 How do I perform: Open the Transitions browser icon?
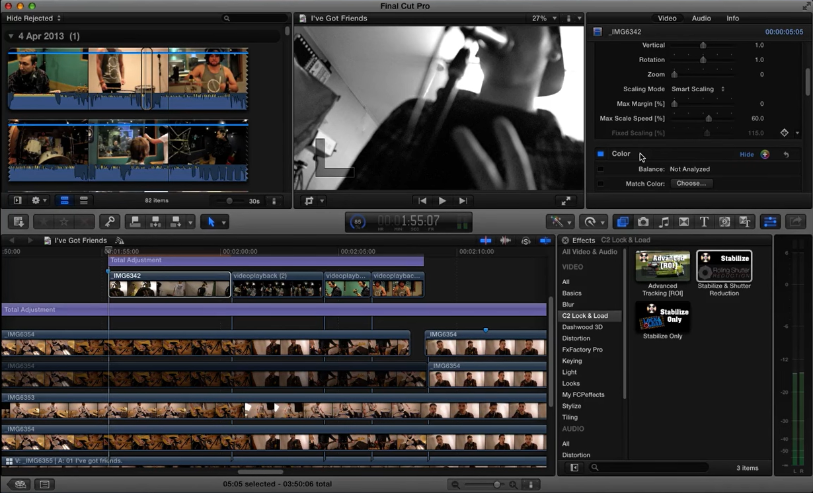[684, 222]
